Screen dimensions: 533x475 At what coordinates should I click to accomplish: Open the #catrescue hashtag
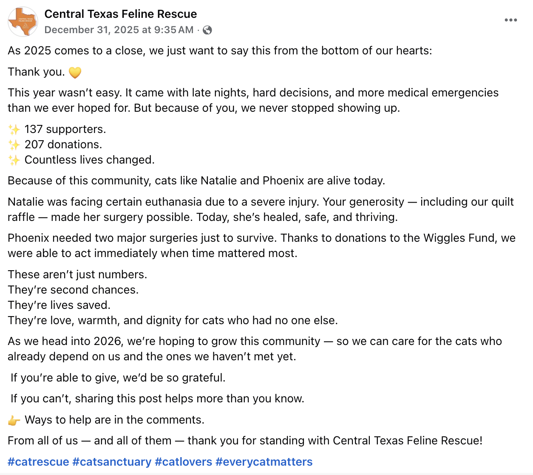(x=38, y=462)
